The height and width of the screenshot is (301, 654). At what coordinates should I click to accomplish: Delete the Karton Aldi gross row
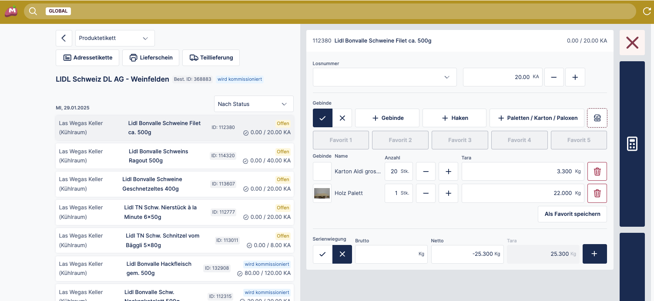coord(597,172)
